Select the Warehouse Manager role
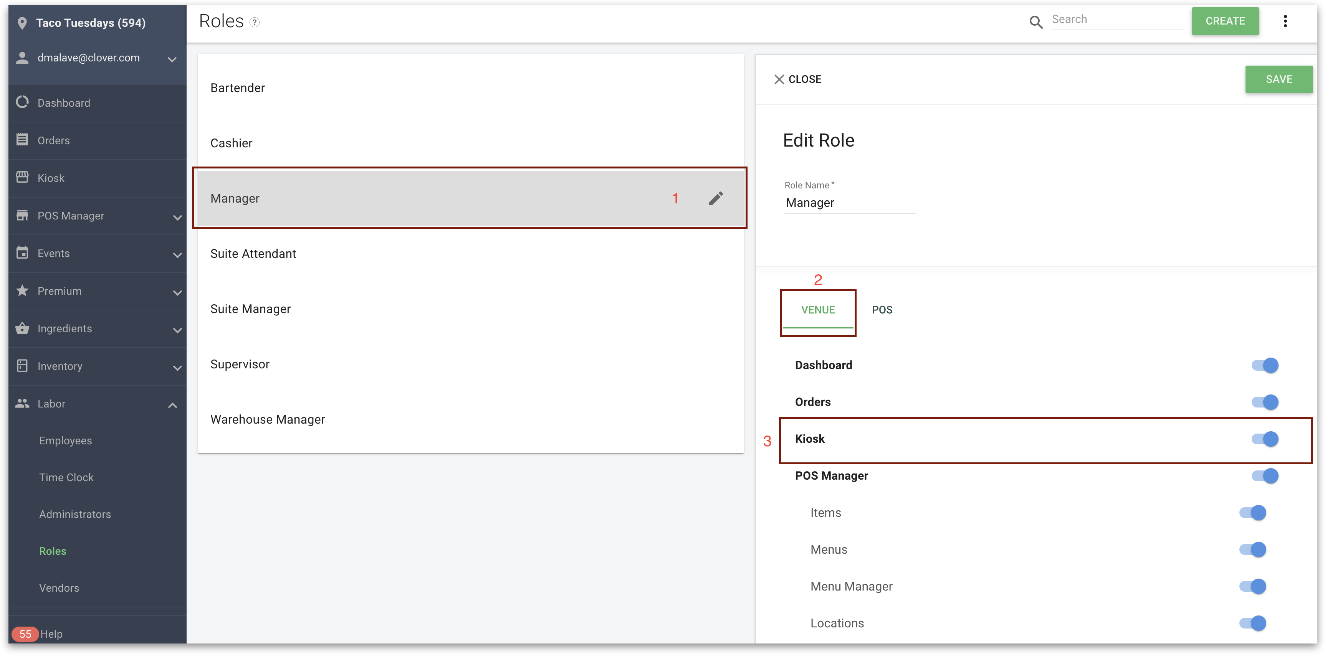1325x655 pixels. coord(470,419)
